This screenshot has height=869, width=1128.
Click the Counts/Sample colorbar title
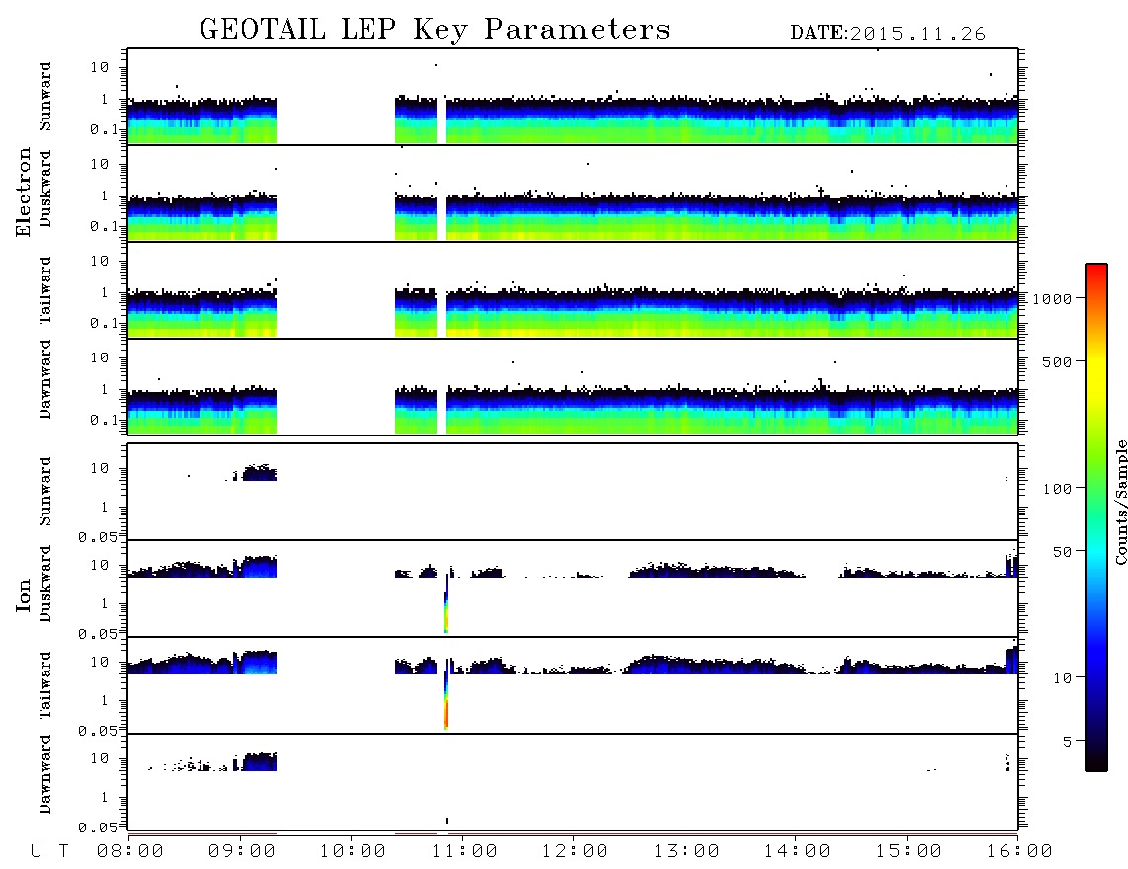click(1120, 502)
